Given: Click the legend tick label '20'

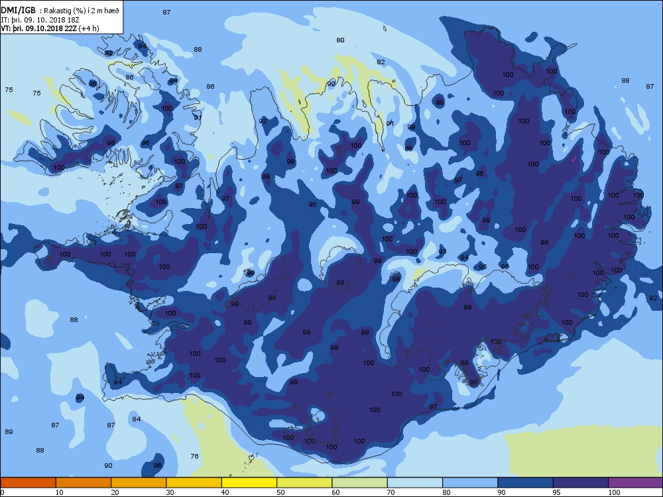Looking at the screenshot, I should tap(115, 492).
